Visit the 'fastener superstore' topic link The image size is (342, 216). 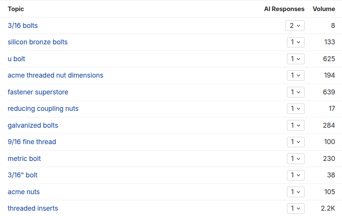click(x=38, y=92)
